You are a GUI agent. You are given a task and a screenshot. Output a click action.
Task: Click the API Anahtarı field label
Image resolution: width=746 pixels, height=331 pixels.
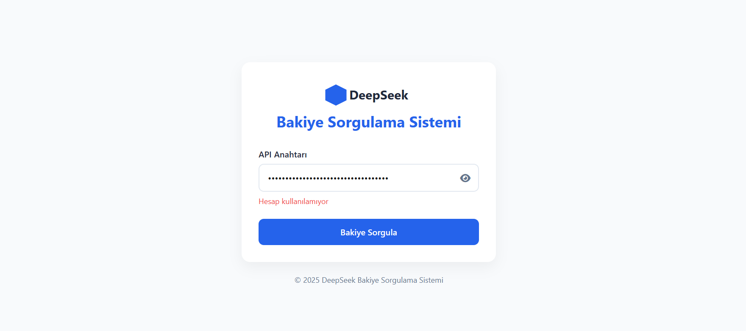tap(283, 154)
